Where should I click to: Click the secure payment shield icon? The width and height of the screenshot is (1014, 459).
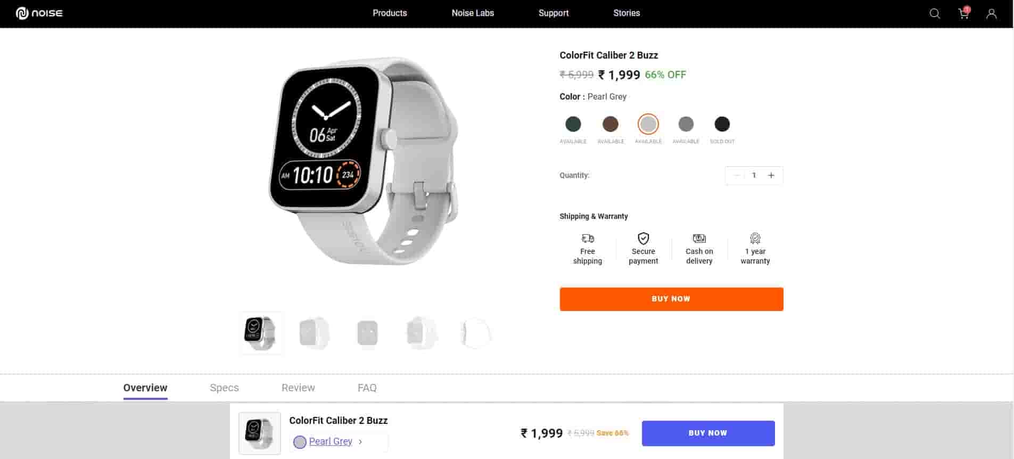(x=644, y=238)
